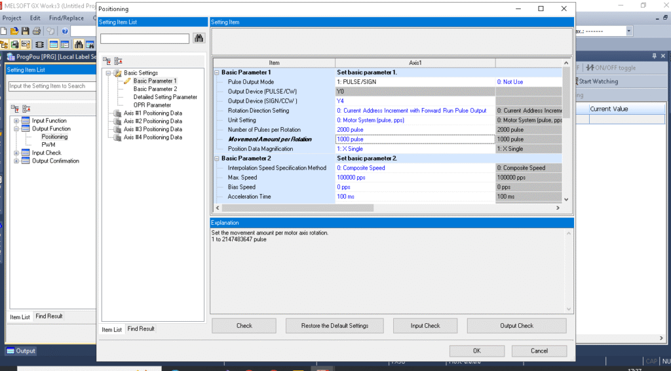The height and width of the screenshot is (371, 671).
Task: Click the pin icon of the right docked panel
Action: [654, 56]
